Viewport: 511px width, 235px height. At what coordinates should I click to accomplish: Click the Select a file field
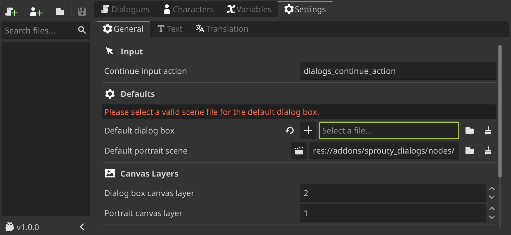[389, 131]
